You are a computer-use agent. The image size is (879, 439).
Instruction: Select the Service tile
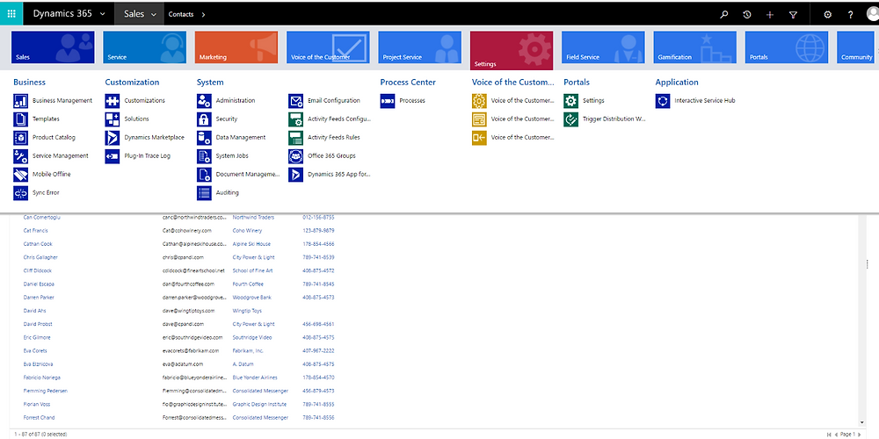(x=145, y=47)
